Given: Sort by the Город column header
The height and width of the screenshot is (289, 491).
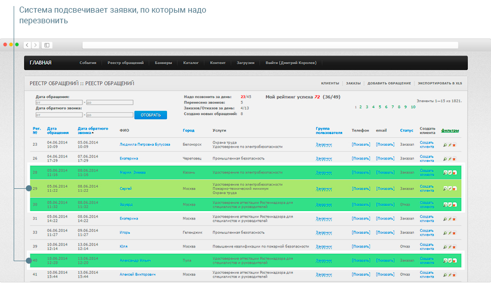Looking at the screenshot, I should pos(188,130).
